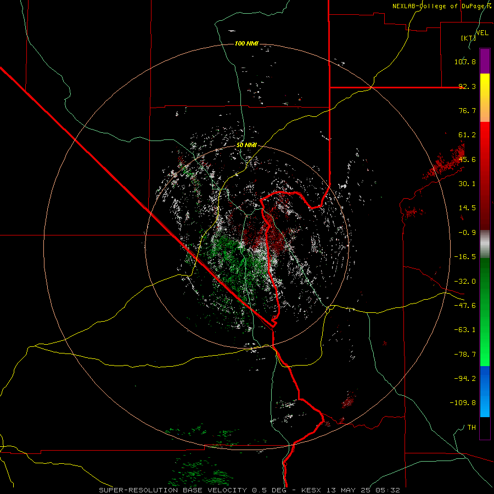Click the 107.8 value on velocity scale

click(465, 61)
